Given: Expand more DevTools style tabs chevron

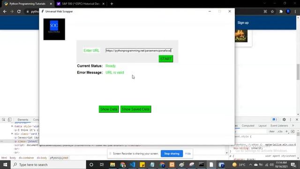Looking at the screenshot, I should tap(293, 125).
